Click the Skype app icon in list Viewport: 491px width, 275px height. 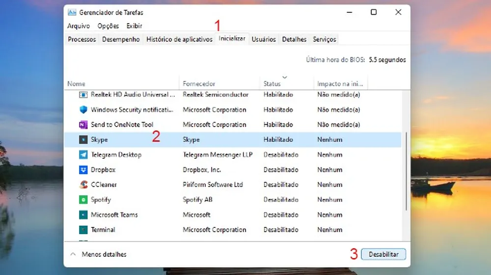(83, 140)
